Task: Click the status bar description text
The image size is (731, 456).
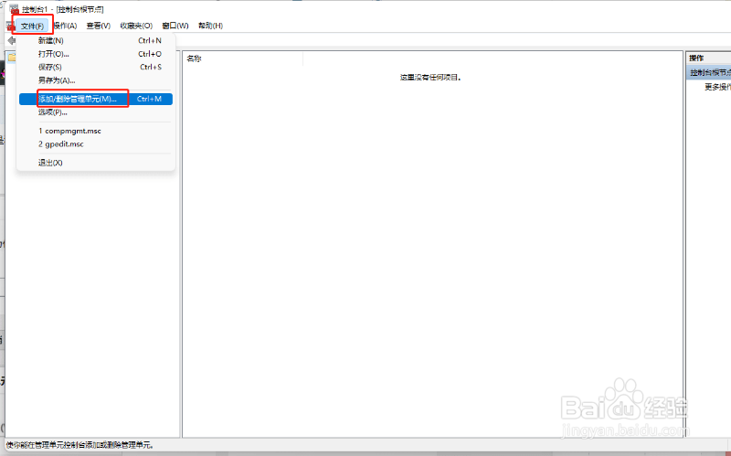Action: point(79,445)
